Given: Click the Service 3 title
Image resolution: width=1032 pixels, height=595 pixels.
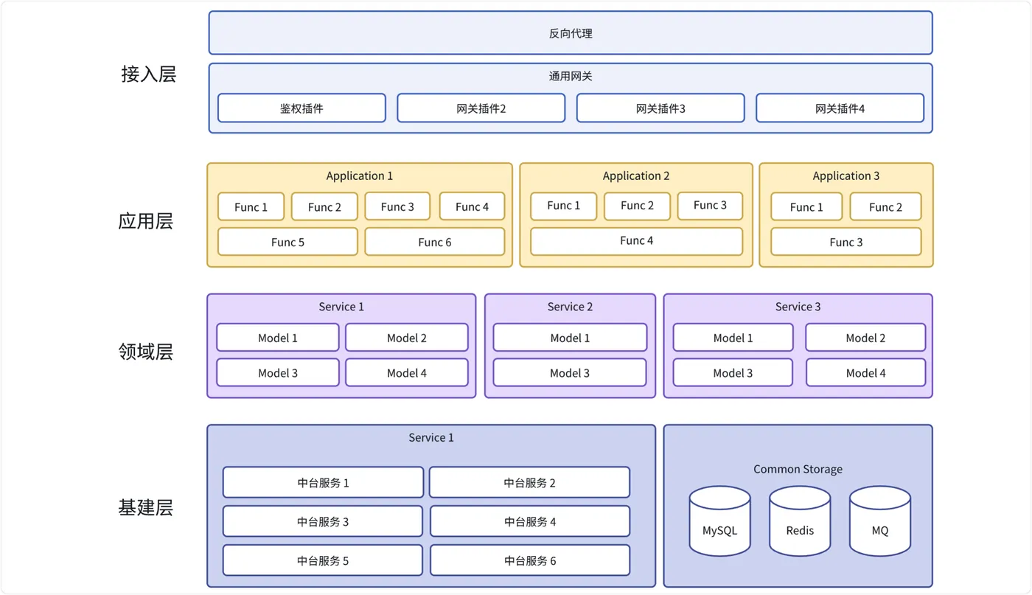Looking at the screenshot, I should [798, 307].
